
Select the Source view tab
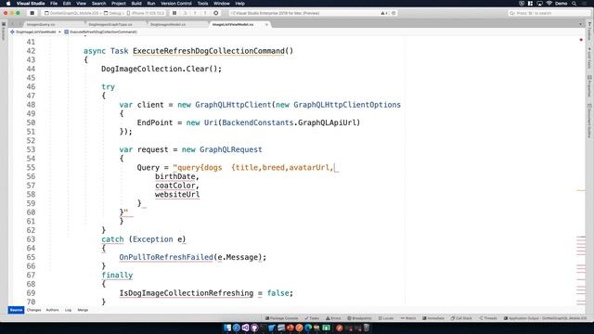point(16,310)
